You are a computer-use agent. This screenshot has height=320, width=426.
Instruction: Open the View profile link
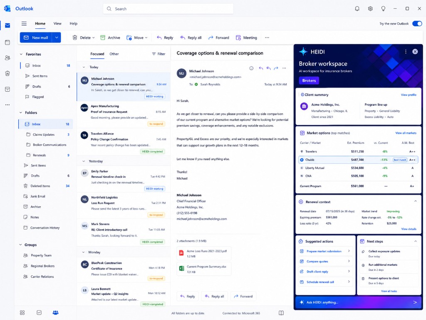click(409, 95)
